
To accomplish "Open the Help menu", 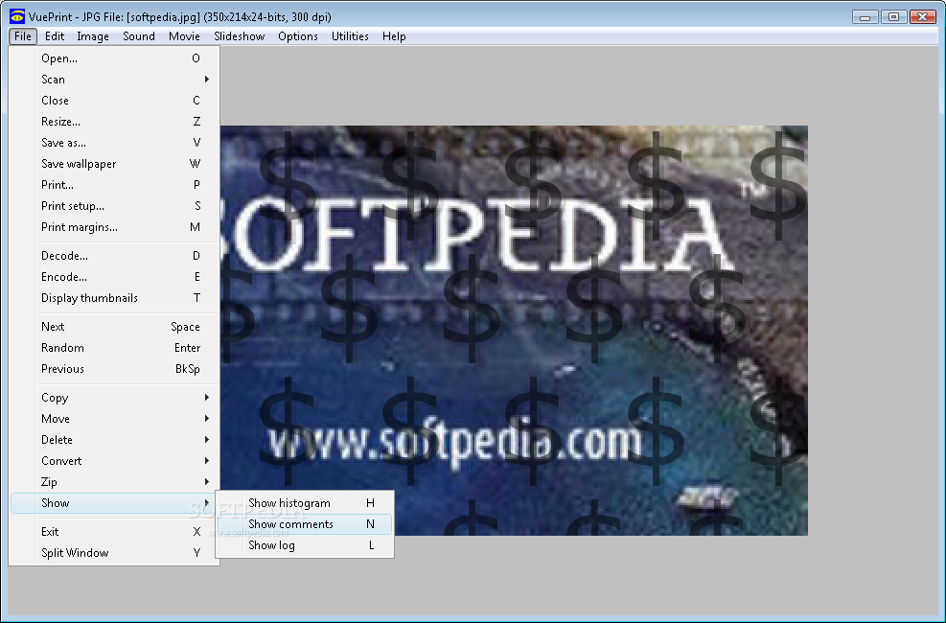I will coord(394,36).
